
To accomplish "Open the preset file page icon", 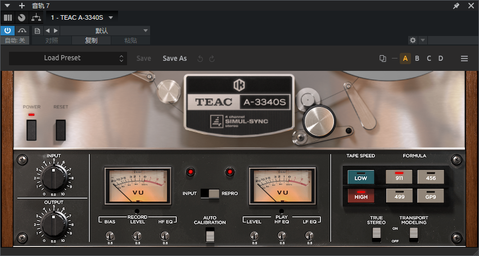I will tap(37, 30).
